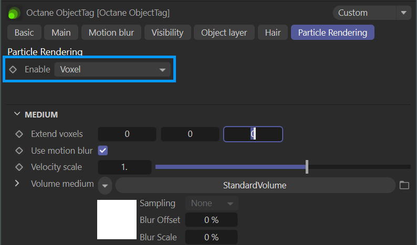Click keyframe diamond next to Enable
417x245 pixels.
click(x=13, y=69)
